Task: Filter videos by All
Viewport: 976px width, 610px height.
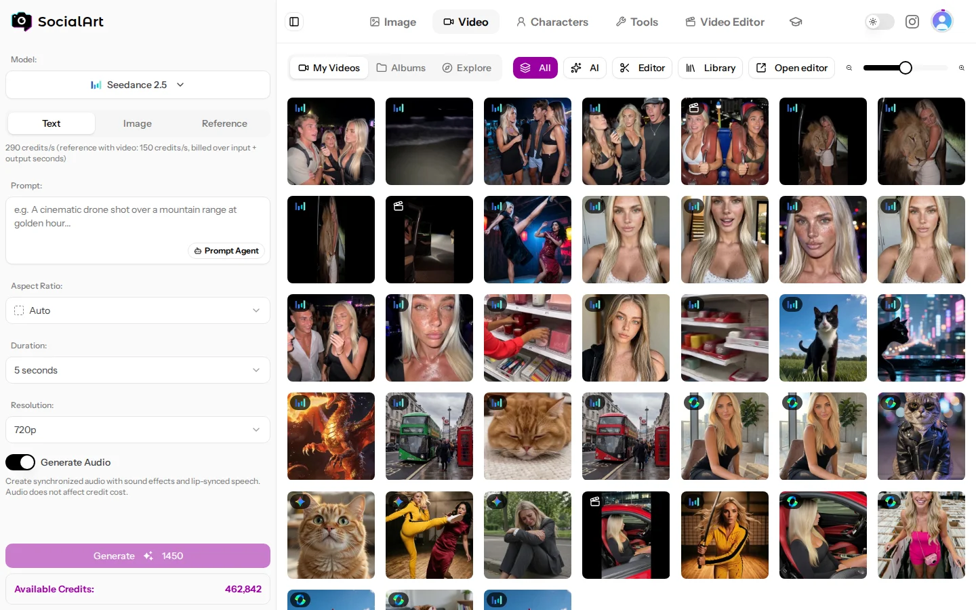Action: 535,68
